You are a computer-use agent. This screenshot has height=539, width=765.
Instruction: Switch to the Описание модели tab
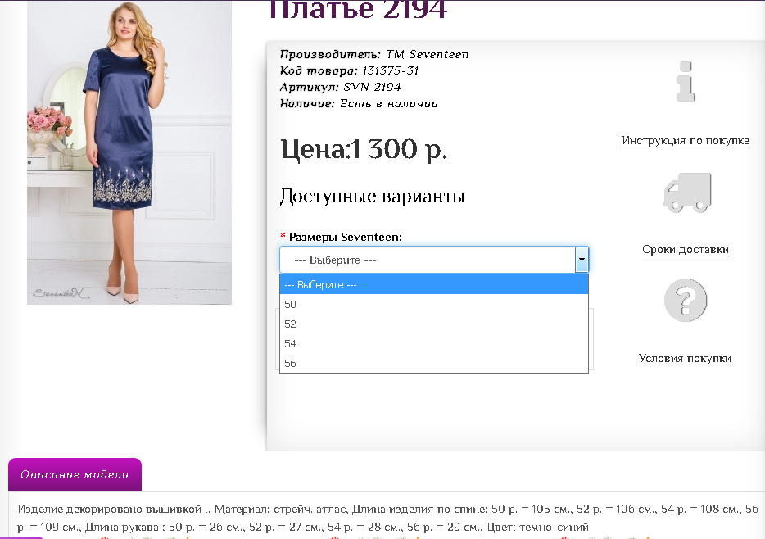pos(75,474)
